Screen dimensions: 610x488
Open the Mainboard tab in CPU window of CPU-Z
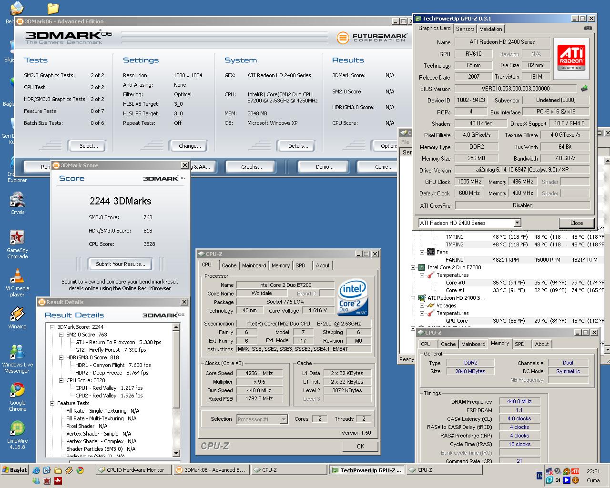[x=254, y=265]
